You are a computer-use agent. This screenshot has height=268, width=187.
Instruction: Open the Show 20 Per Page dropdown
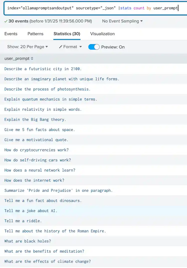pos(27,47)
